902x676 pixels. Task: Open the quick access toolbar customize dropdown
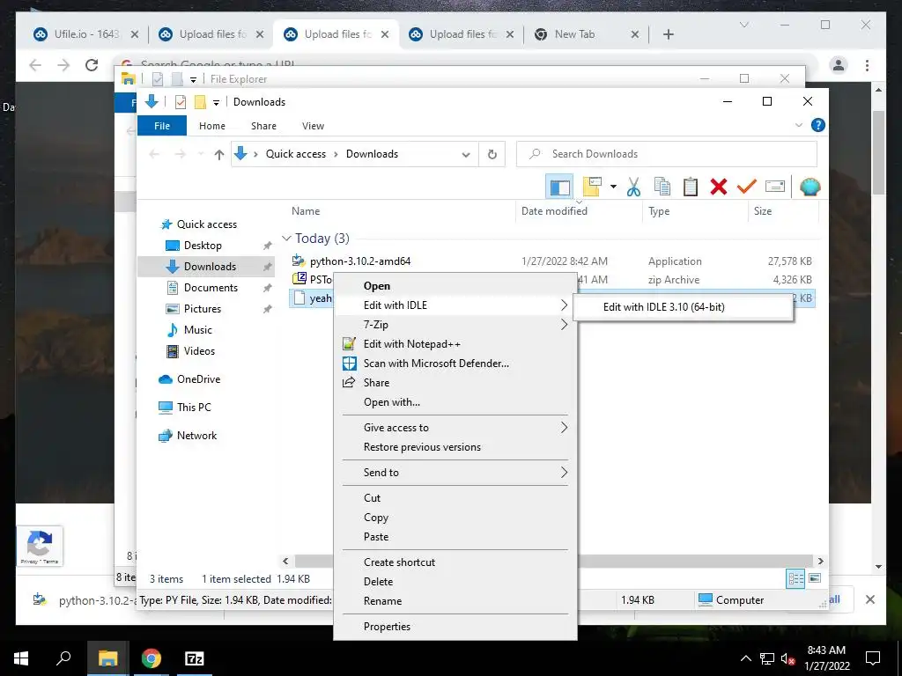217,103
